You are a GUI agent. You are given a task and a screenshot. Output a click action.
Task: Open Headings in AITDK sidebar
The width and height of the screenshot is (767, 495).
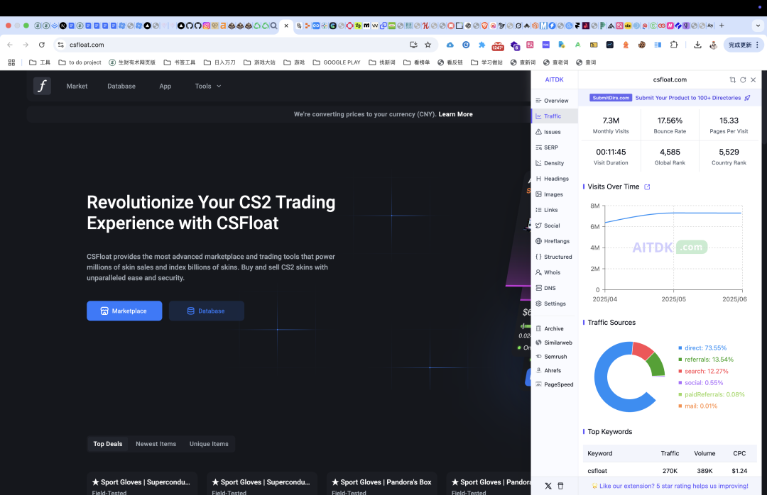click(554, 179)
